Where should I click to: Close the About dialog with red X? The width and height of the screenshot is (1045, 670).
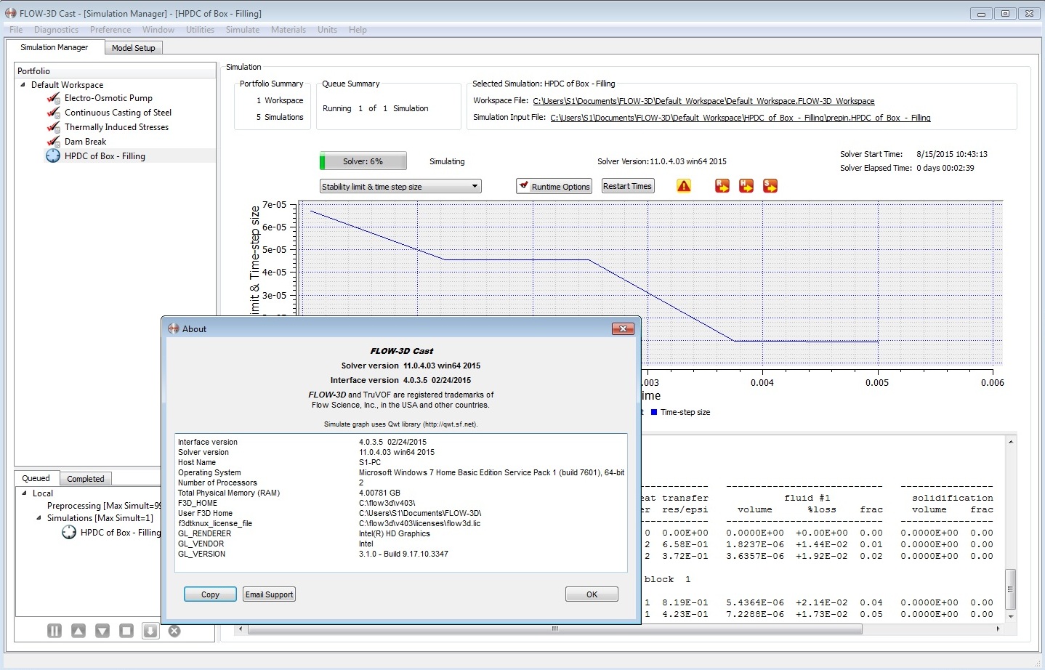pyautogui.click(x=623, y=329)
